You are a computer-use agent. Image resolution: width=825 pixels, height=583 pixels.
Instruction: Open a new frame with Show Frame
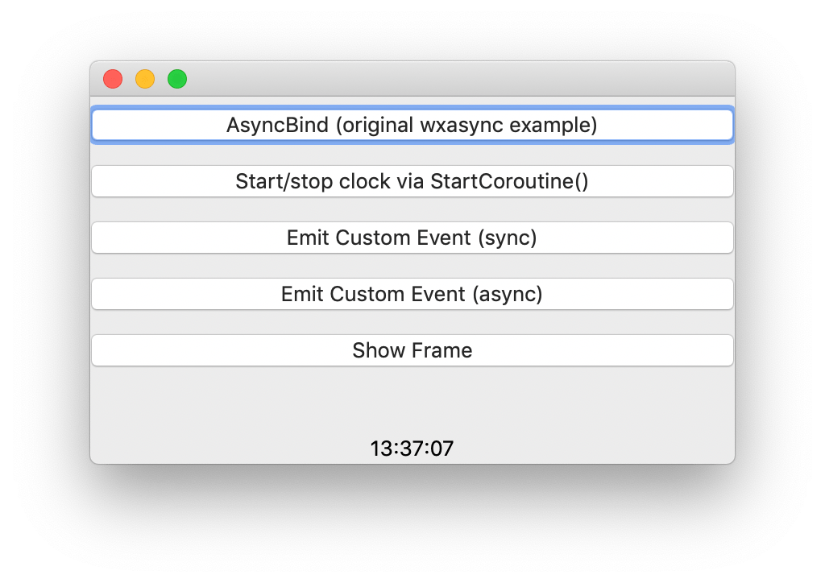pyautogui.click(x=412, y=350)
